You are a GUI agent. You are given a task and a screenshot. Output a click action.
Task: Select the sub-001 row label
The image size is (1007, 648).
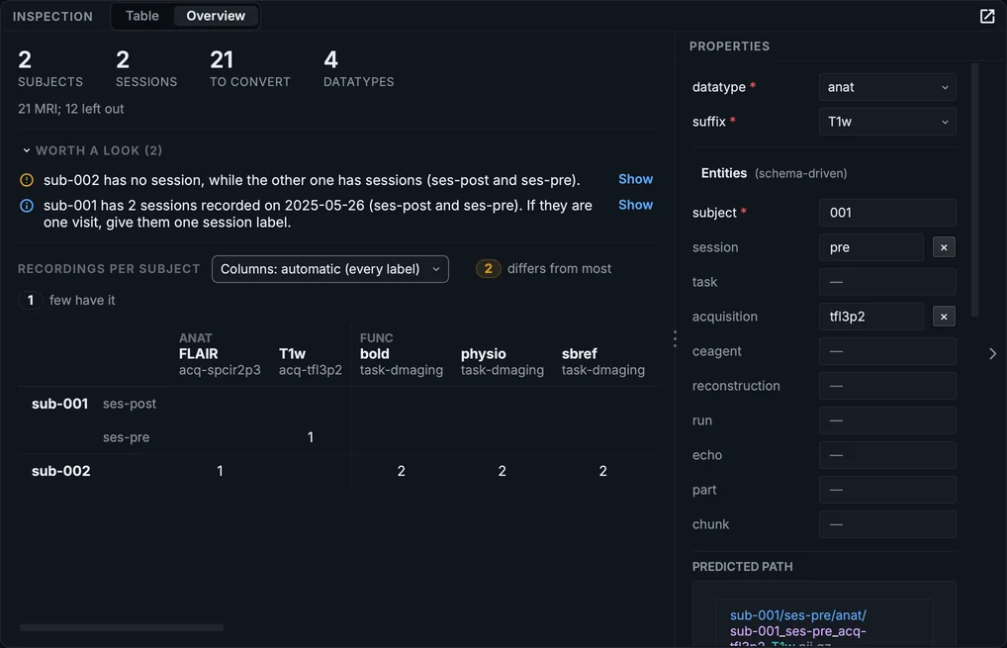pyautogui.click(x=59, y=404)
